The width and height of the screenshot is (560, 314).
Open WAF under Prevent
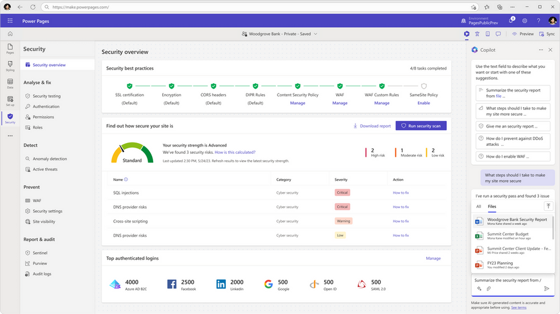click(37, 201)
